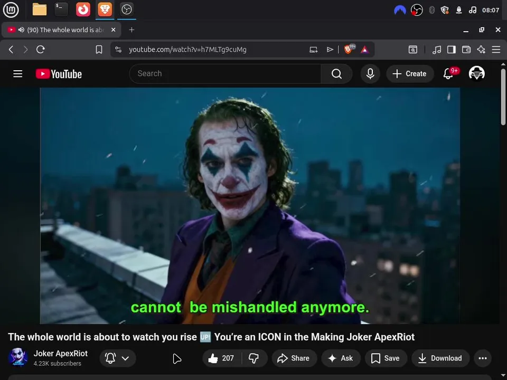
Task: Like this video with 207 likes
Action: 222,358
